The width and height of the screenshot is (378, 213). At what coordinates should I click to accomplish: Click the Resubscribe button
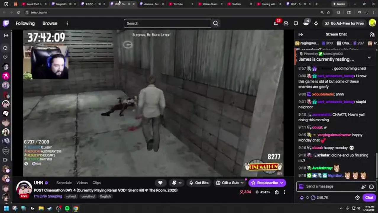[267, 183]
